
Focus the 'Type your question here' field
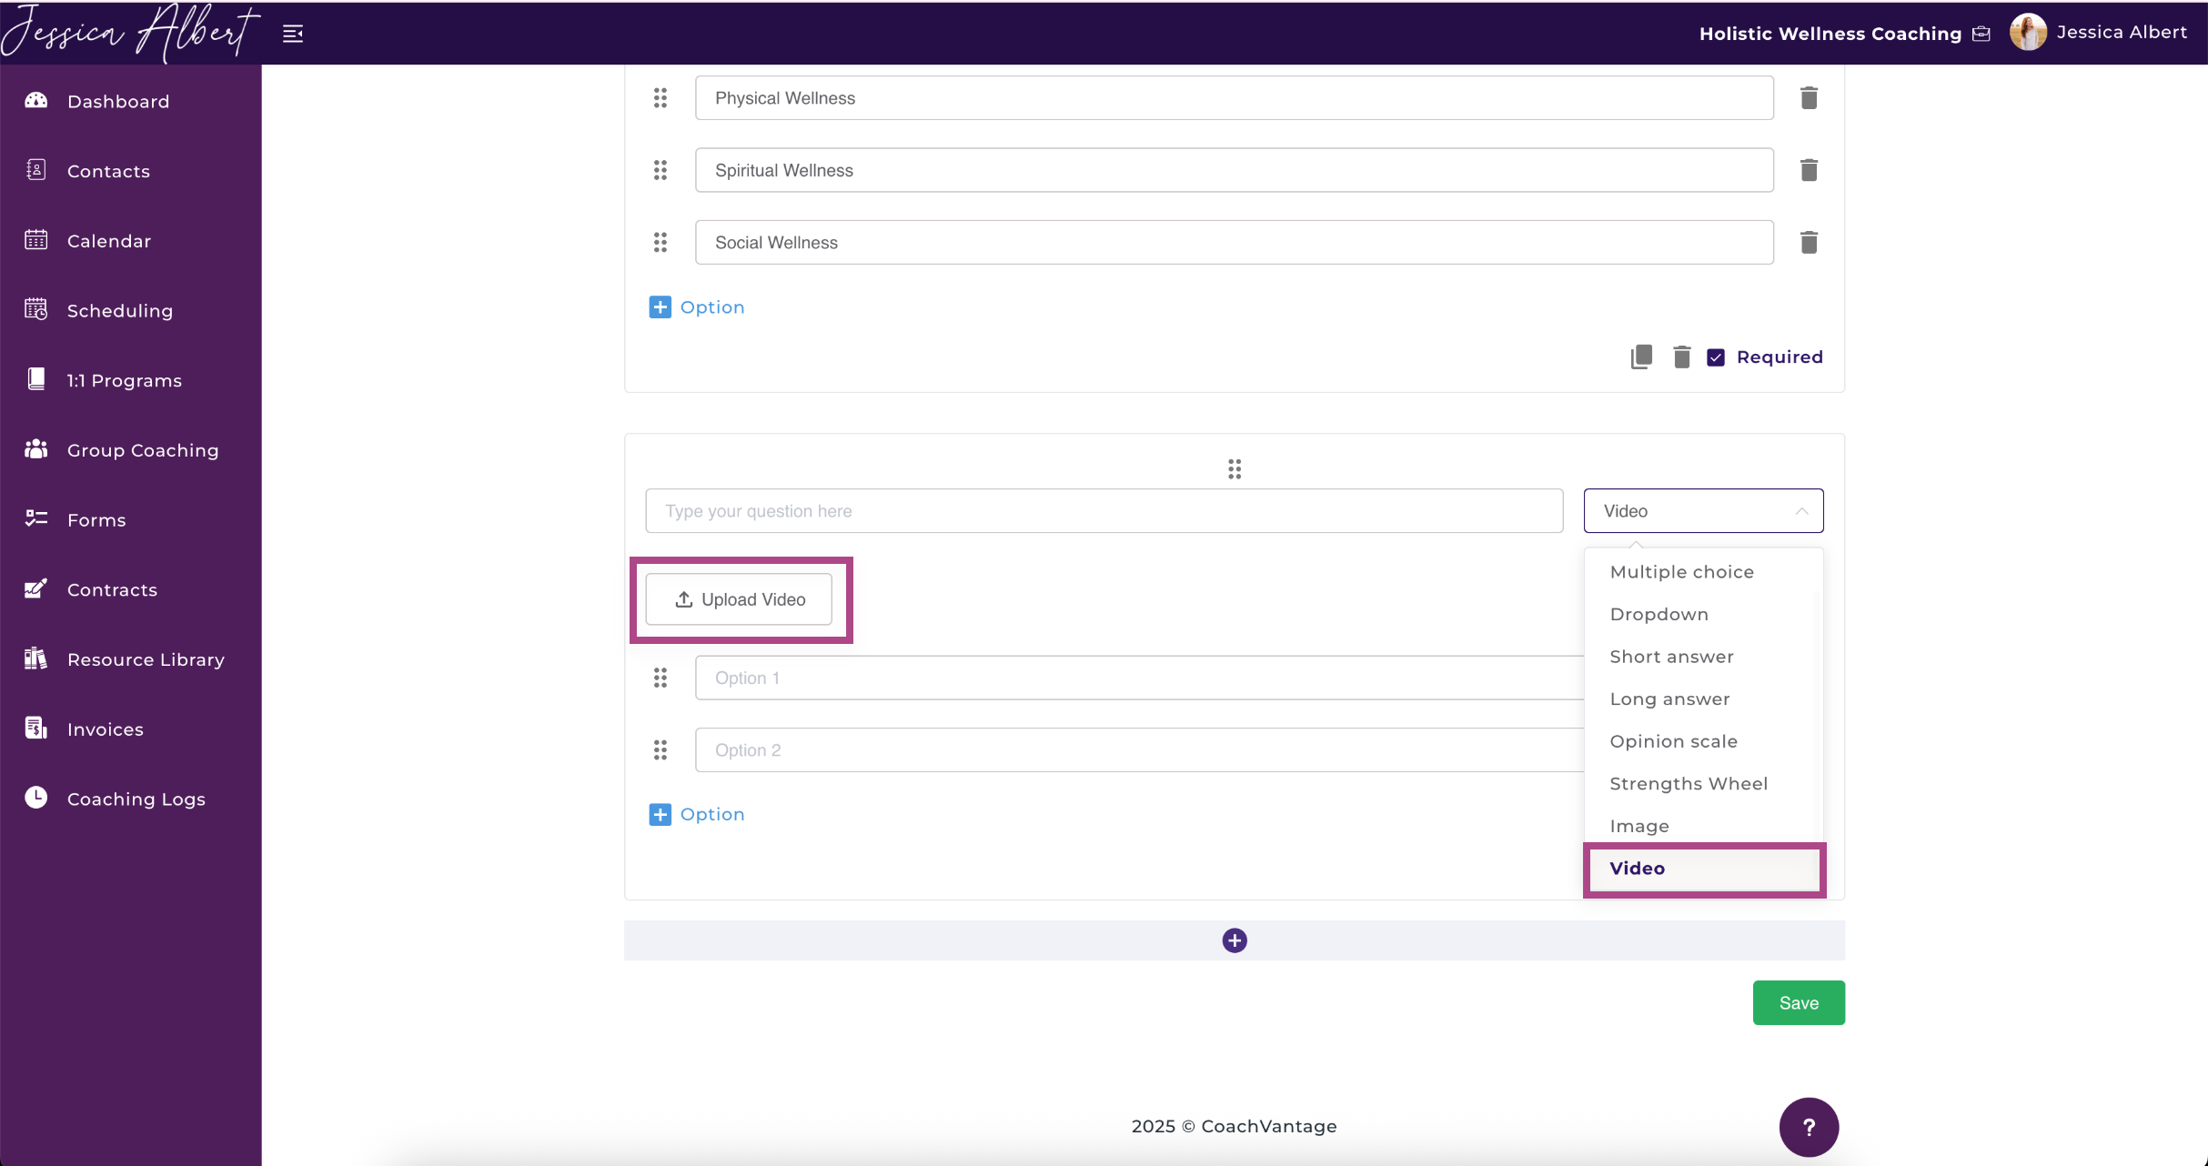[1104, 511]
